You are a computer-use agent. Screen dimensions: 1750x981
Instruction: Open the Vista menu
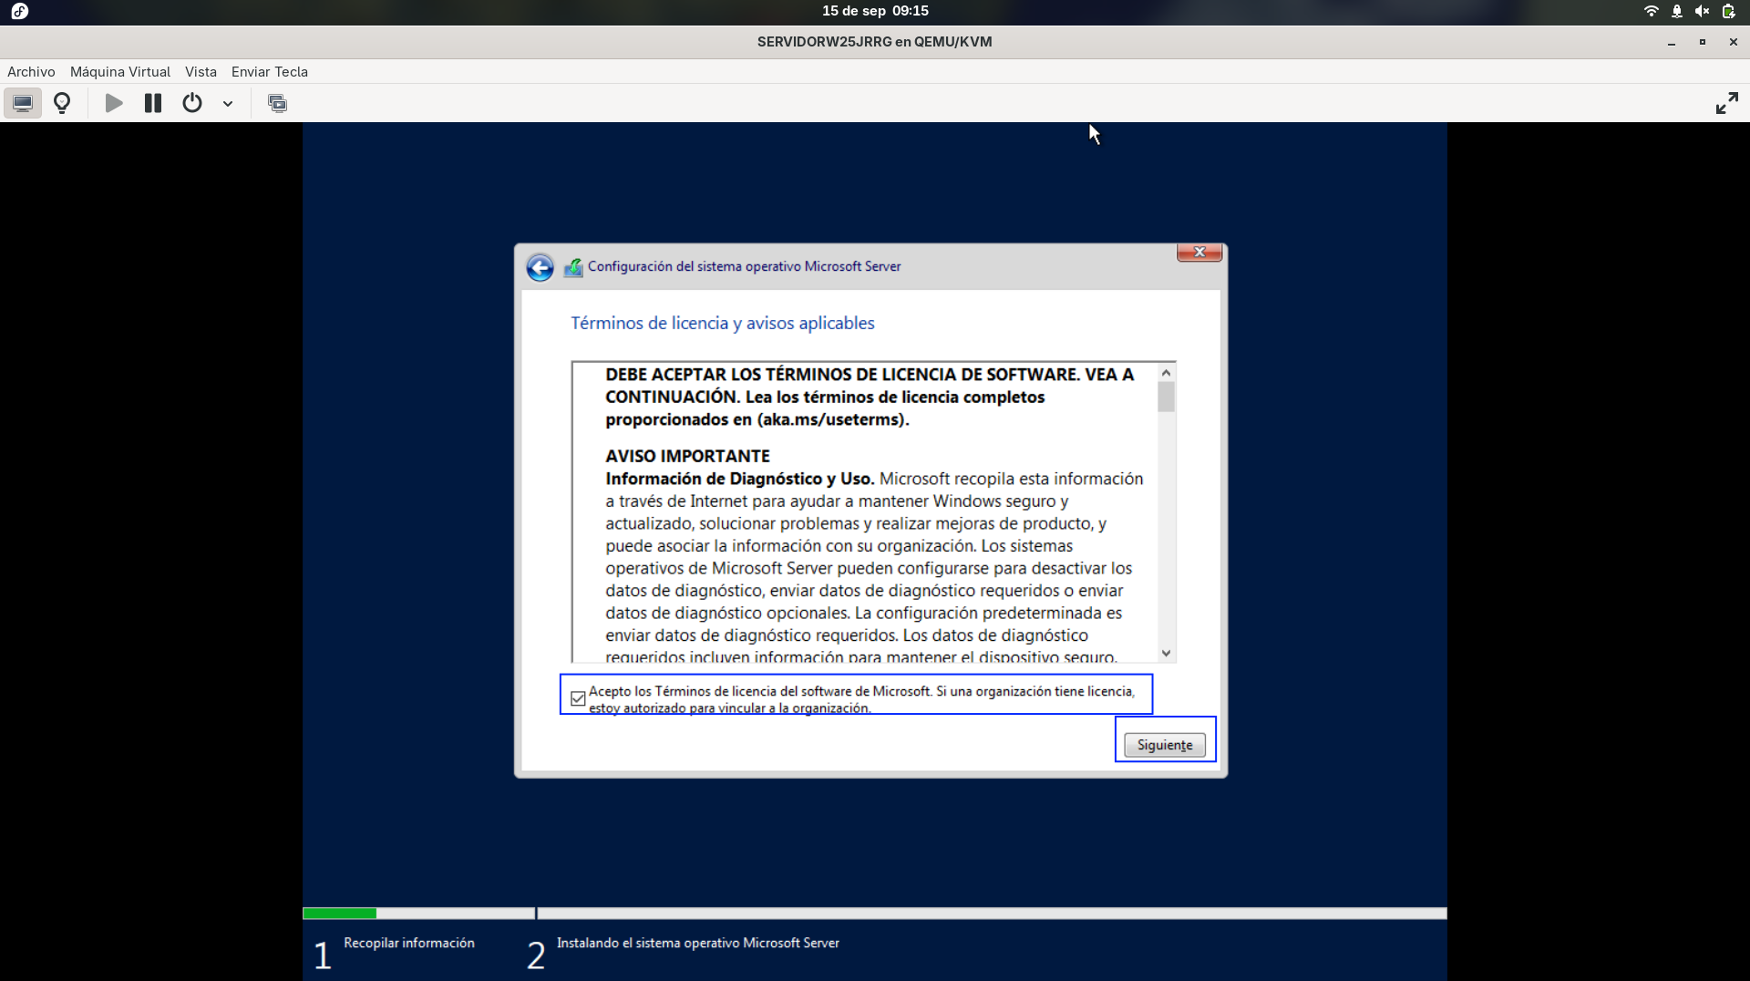[201, 72]
